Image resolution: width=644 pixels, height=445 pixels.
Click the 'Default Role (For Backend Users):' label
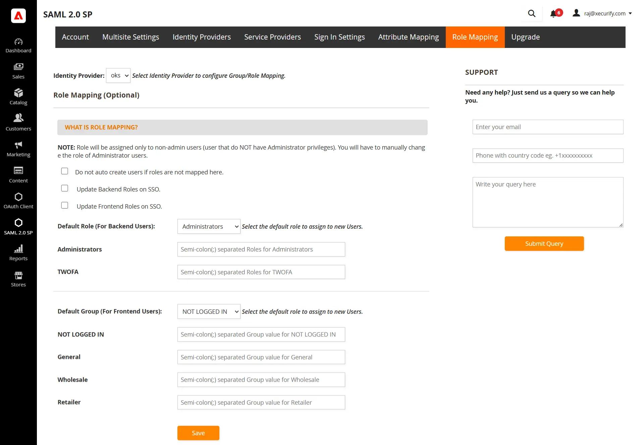(x=106, y=226)
